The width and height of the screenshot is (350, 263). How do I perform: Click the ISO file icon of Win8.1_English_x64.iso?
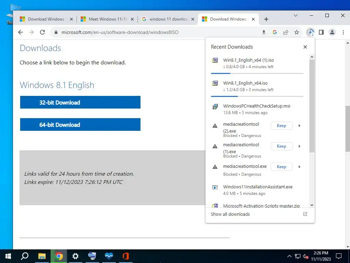[x=215, y=83]
